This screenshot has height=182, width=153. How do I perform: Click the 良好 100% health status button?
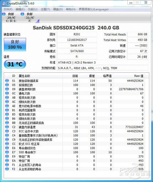coord(15,44)
